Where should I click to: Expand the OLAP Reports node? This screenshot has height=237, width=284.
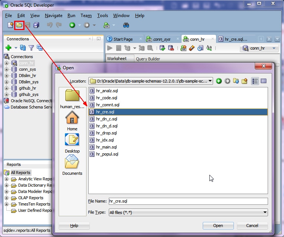[7, 198]
